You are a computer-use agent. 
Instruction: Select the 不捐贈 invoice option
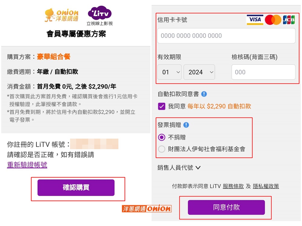click(x=162, y=137)
